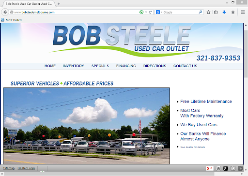Open the FINANCING navigation link
Viewport: 248px width, 176px height.
click(126, 66)
